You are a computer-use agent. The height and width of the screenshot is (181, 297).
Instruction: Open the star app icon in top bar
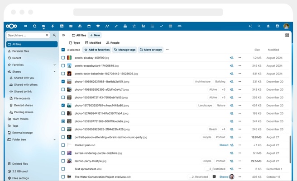tap(134, 26)
